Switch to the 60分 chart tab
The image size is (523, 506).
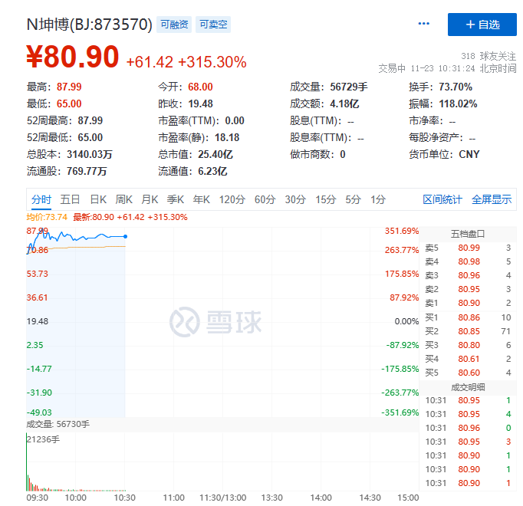[265, 199]
